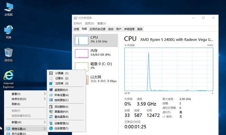This screenshot has height=135, width=226.
Task: Switch to the 性能 tab
Action: (84, 29)
